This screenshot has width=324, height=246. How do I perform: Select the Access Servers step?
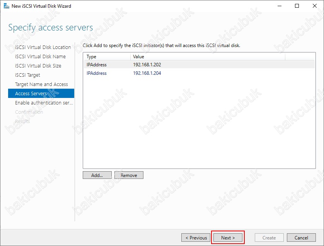pyautogui.click(x=41, y=93)
